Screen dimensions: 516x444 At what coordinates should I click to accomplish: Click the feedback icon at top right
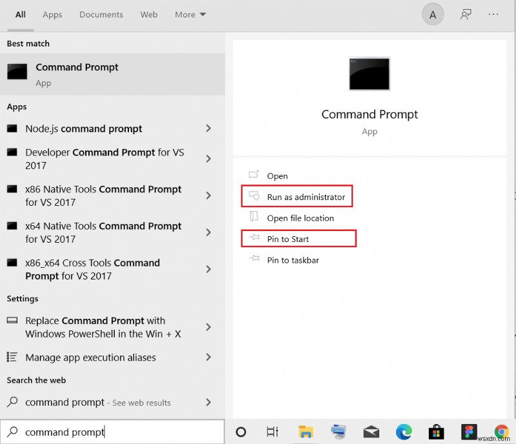(466, 14)
